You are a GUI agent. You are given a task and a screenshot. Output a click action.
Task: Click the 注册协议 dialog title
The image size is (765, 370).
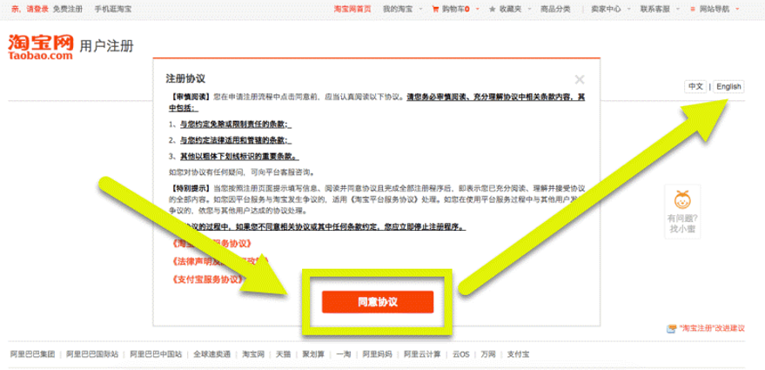click(185, 78)
